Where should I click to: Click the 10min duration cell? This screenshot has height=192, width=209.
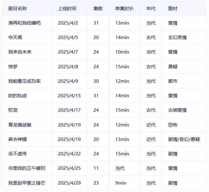[122, 52]
